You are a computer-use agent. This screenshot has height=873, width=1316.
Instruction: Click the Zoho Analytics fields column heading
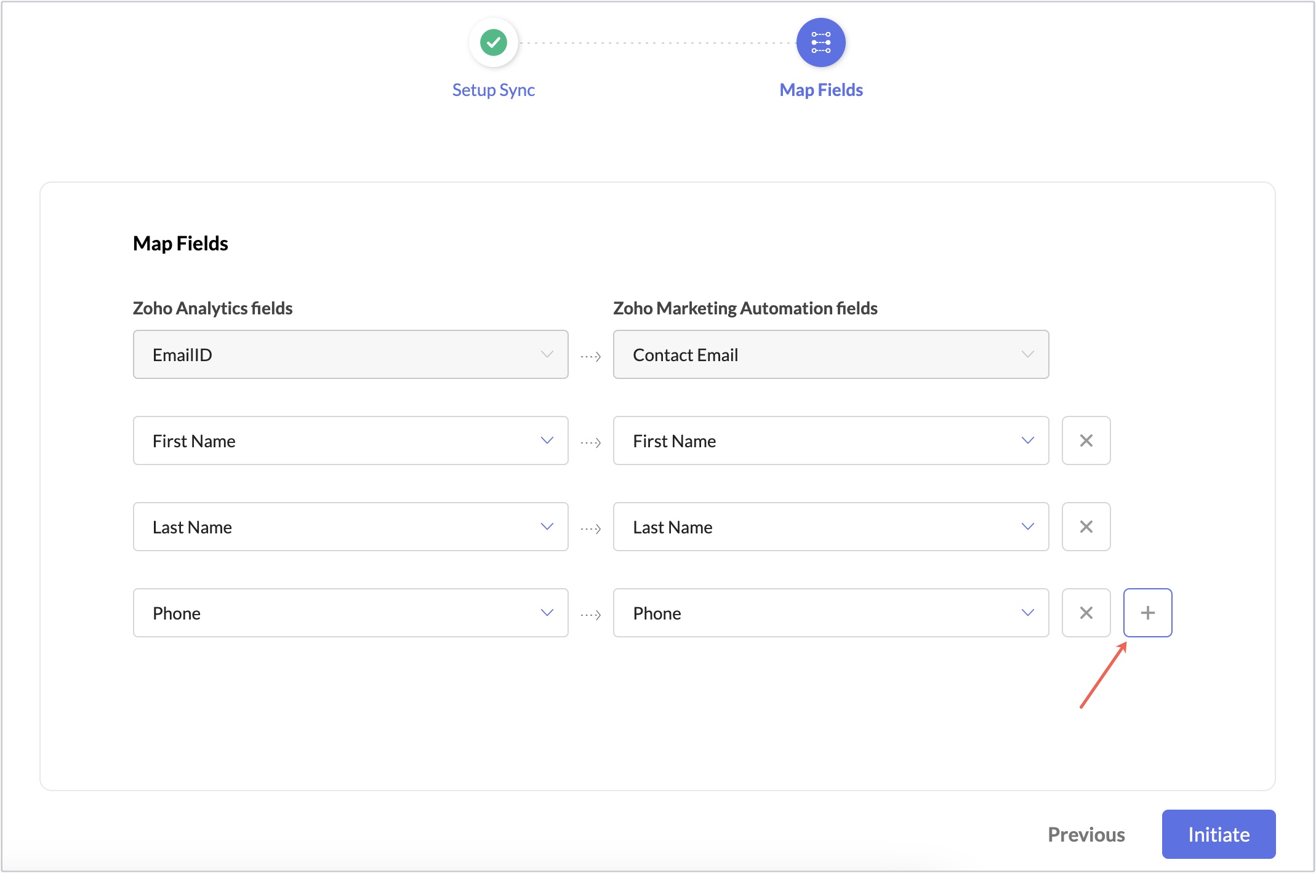(x=213, y=308)
